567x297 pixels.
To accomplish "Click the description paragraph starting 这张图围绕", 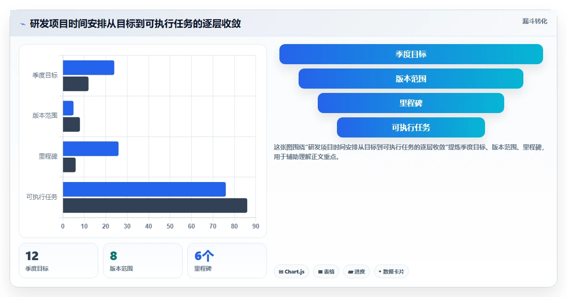I will click(x=409, y=152).
